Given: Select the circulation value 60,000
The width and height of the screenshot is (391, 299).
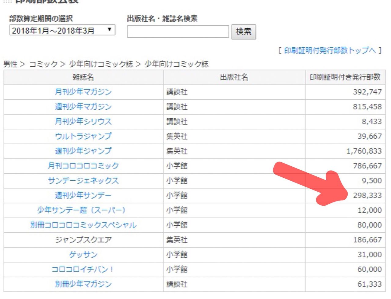Looking at the screenshot, I should [x=370, y=269].
